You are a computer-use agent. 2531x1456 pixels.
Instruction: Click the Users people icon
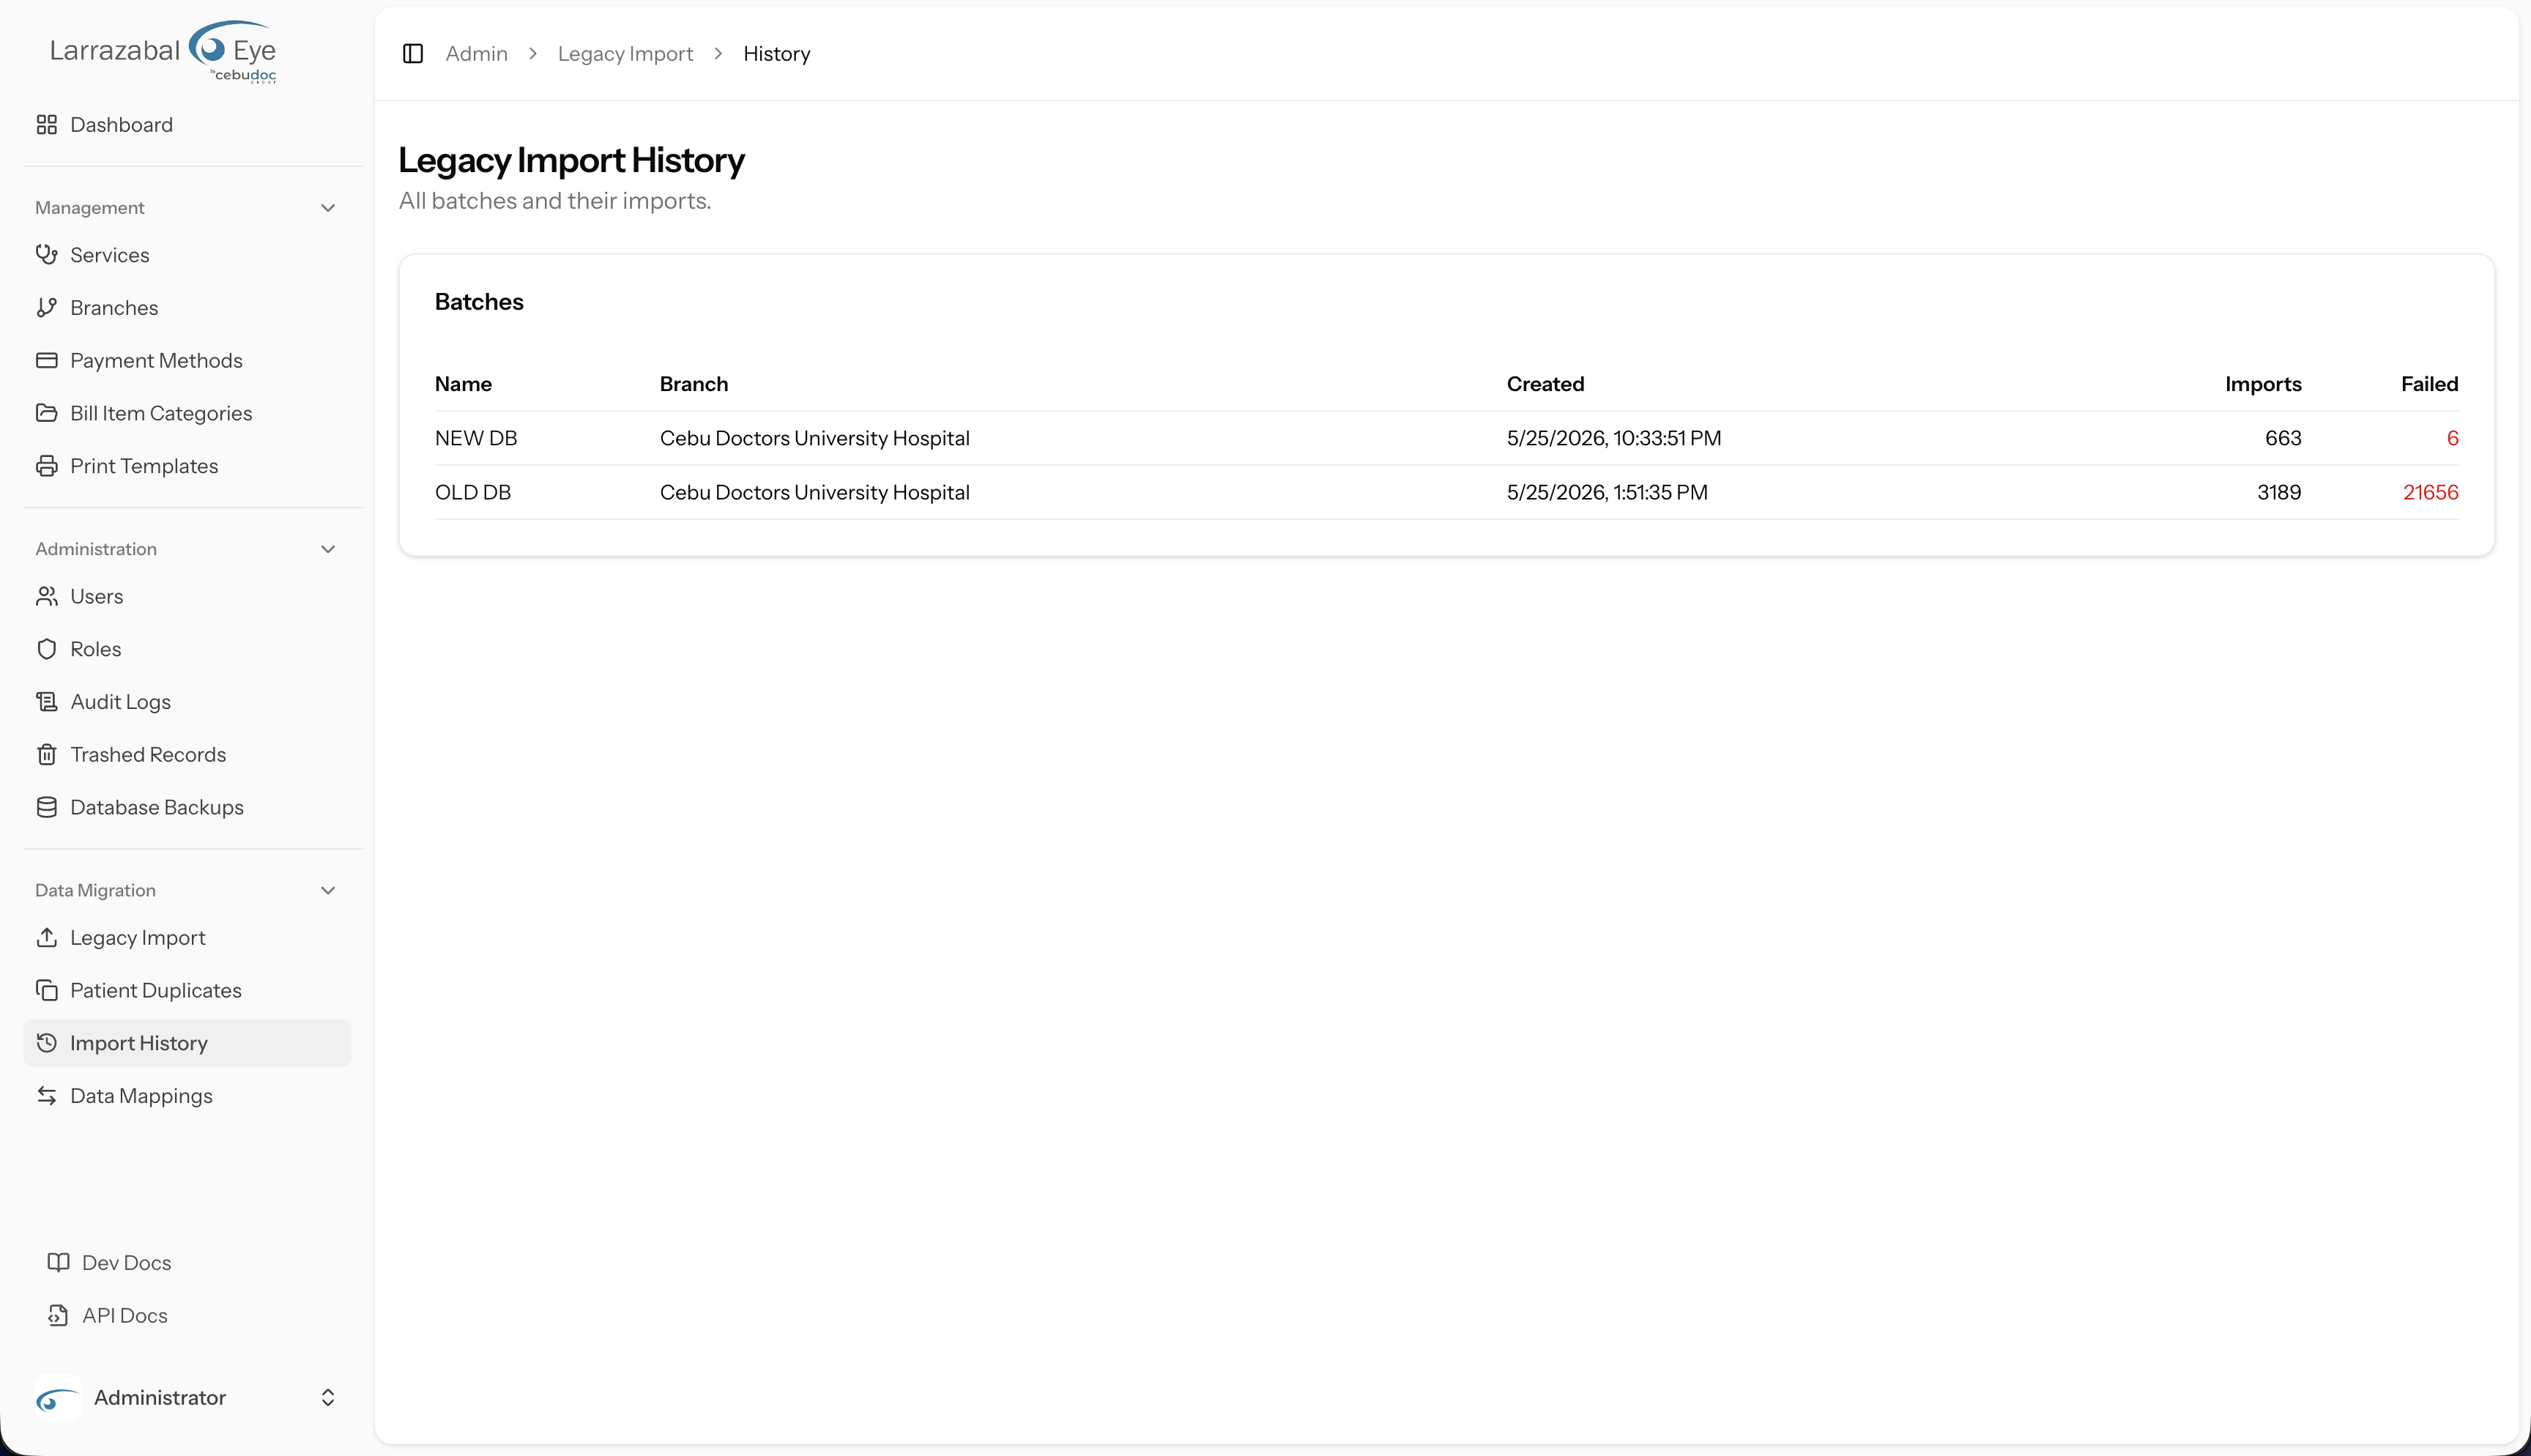click(x=47, y=597)
